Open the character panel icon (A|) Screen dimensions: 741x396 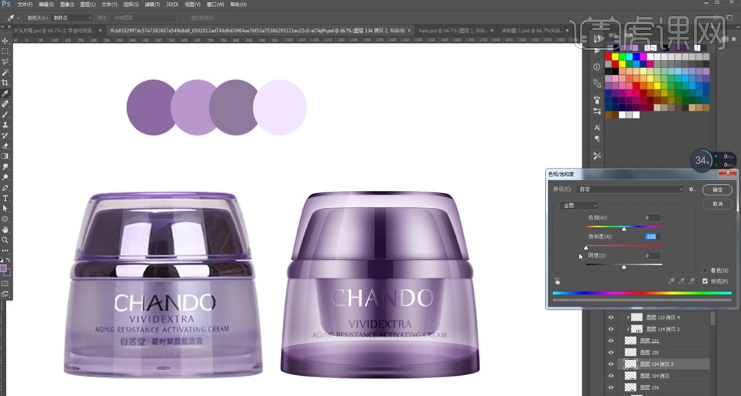pos(597,127)
